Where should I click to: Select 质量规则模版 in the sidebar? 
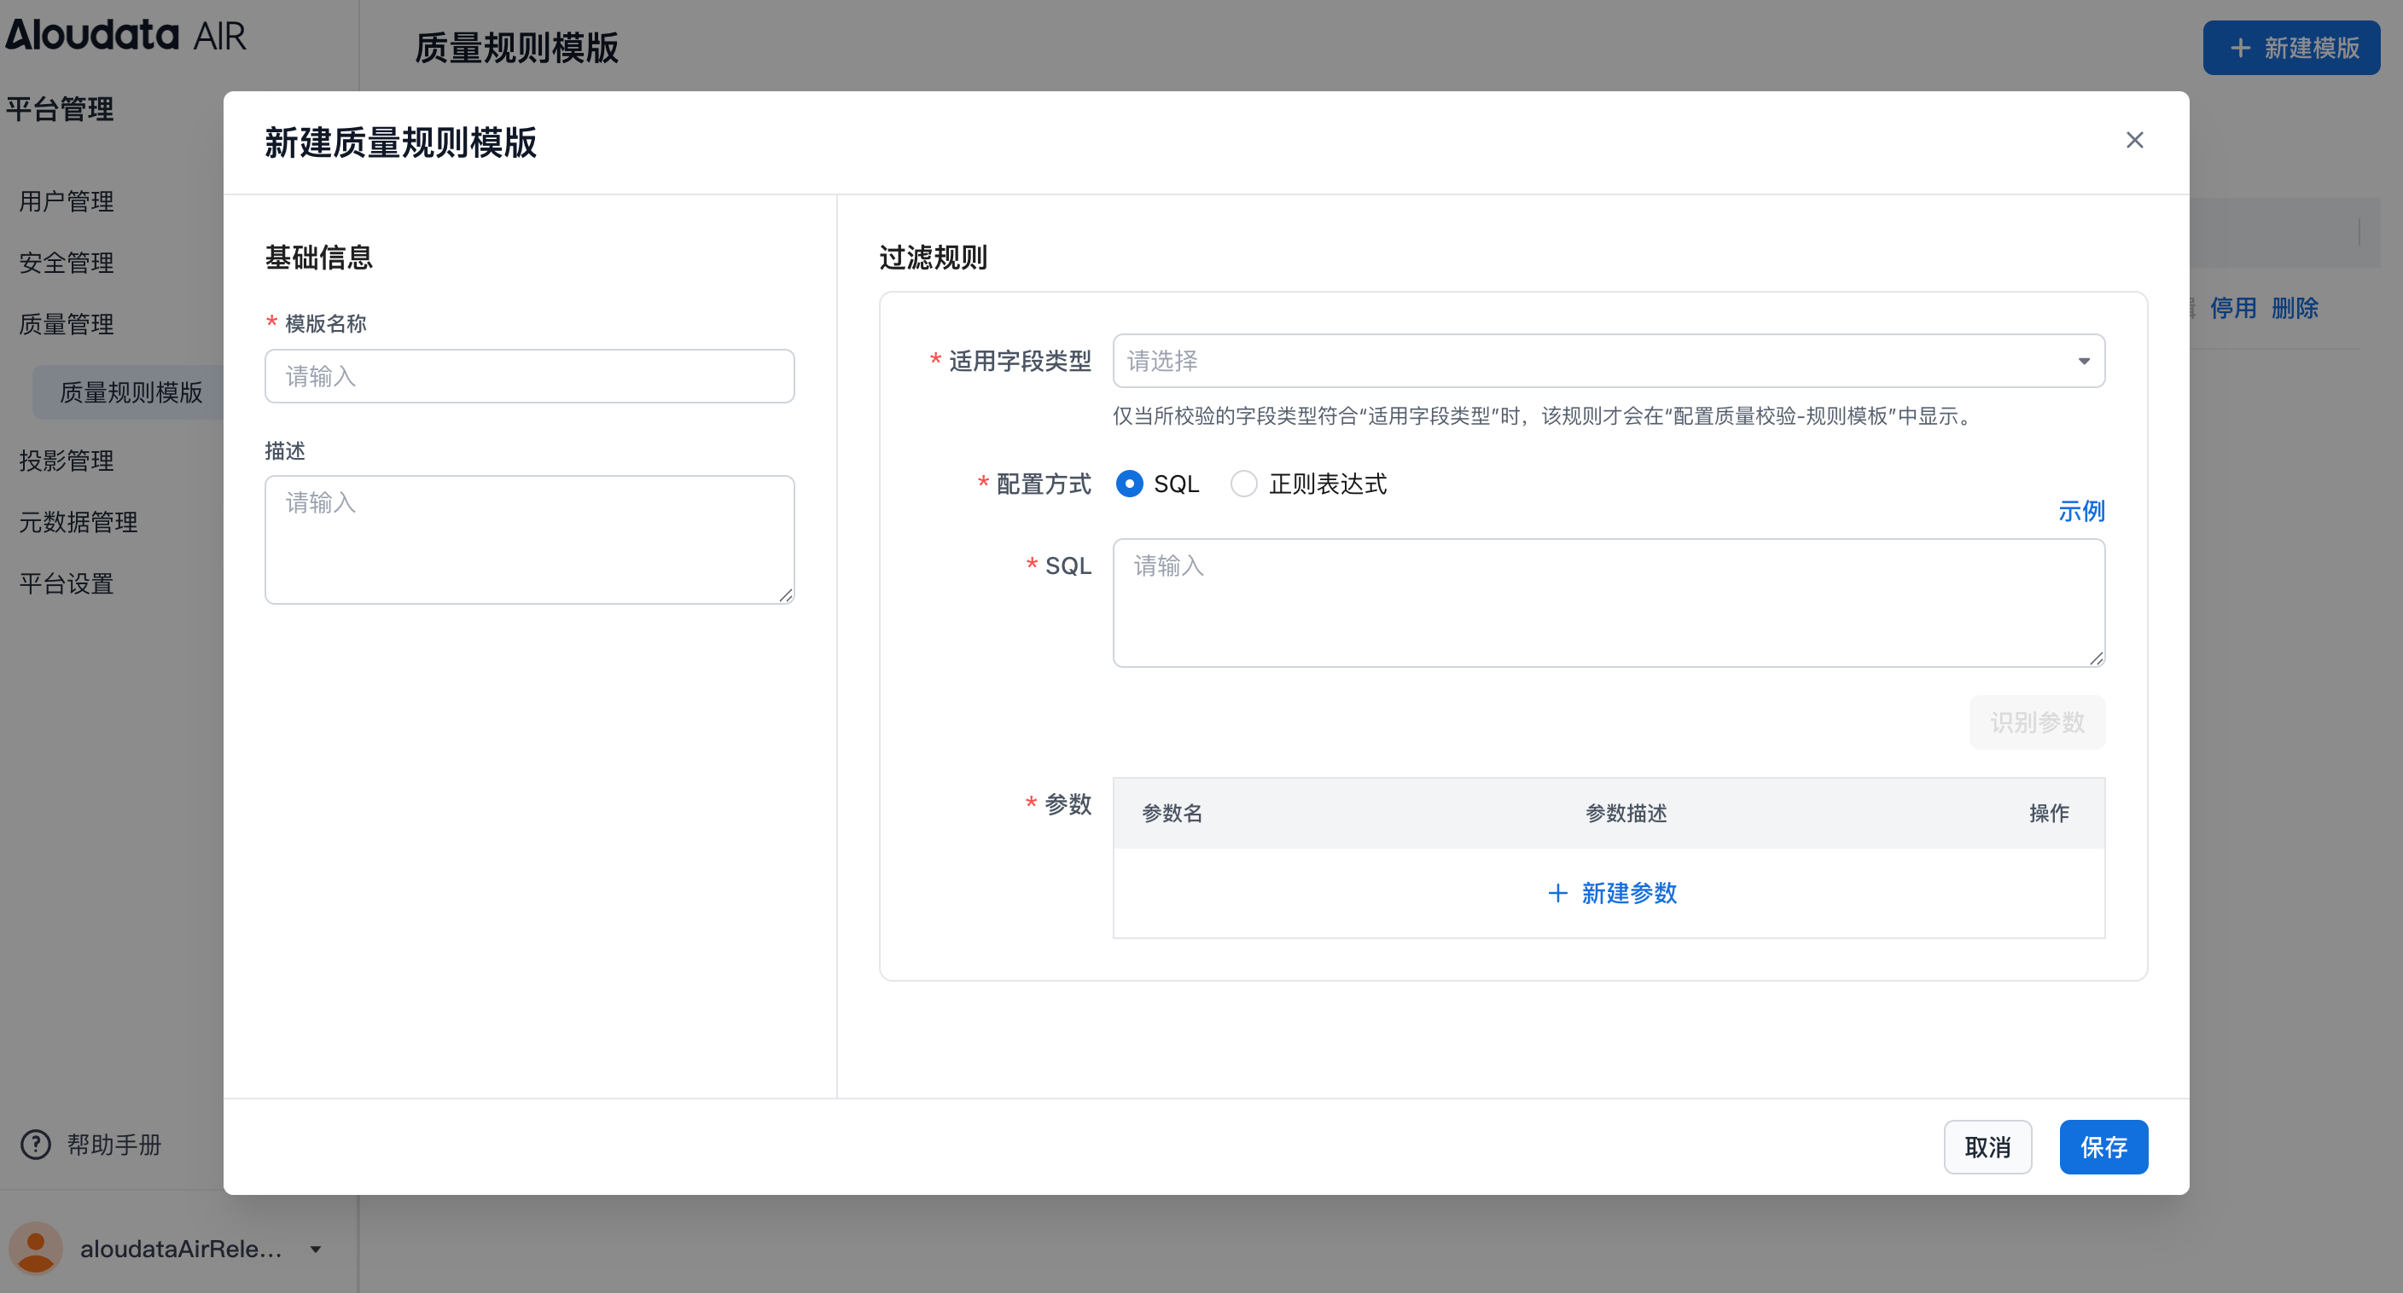click(131, 392)
